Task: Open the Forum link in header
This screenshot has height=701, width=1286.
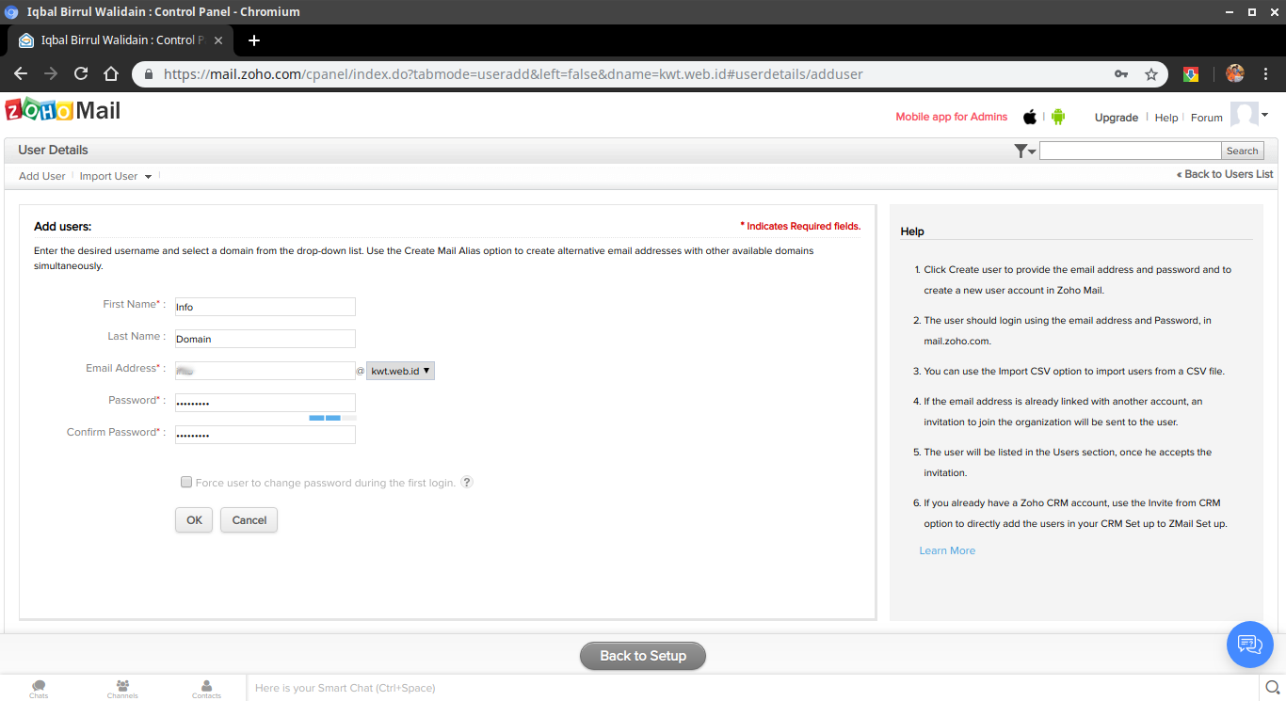Action: pos(1206,118)
